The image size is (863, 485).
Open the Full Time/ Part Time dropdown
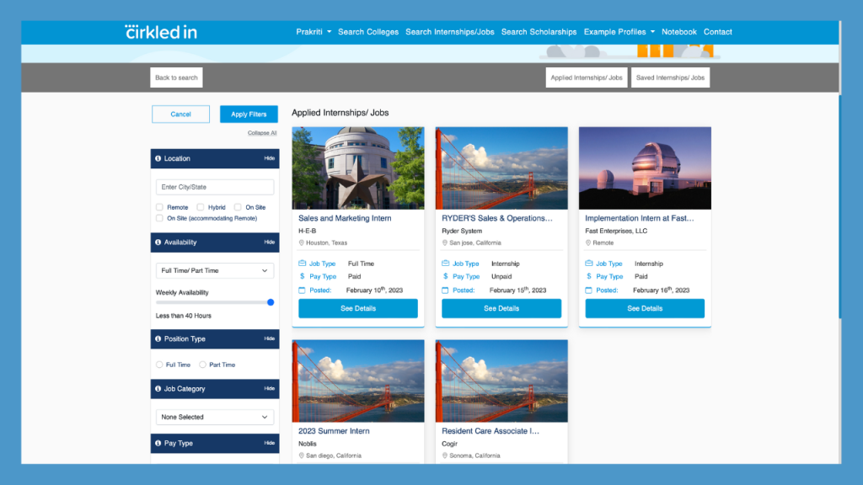coord(215,270)
